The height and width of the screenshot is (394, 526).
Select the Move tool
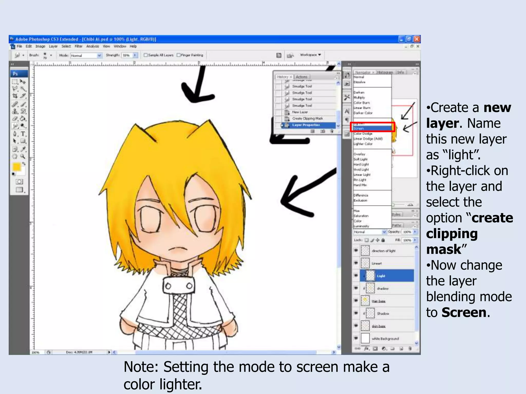[x=23, y=82]
